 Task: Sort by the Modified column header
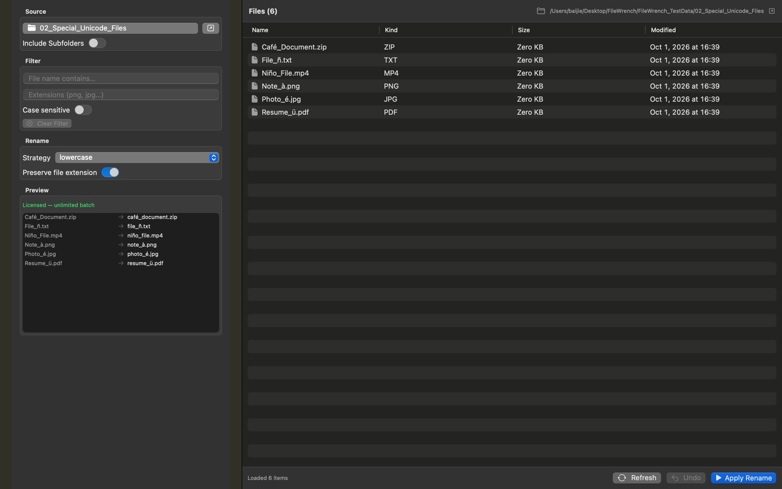[x=663, y=30]
